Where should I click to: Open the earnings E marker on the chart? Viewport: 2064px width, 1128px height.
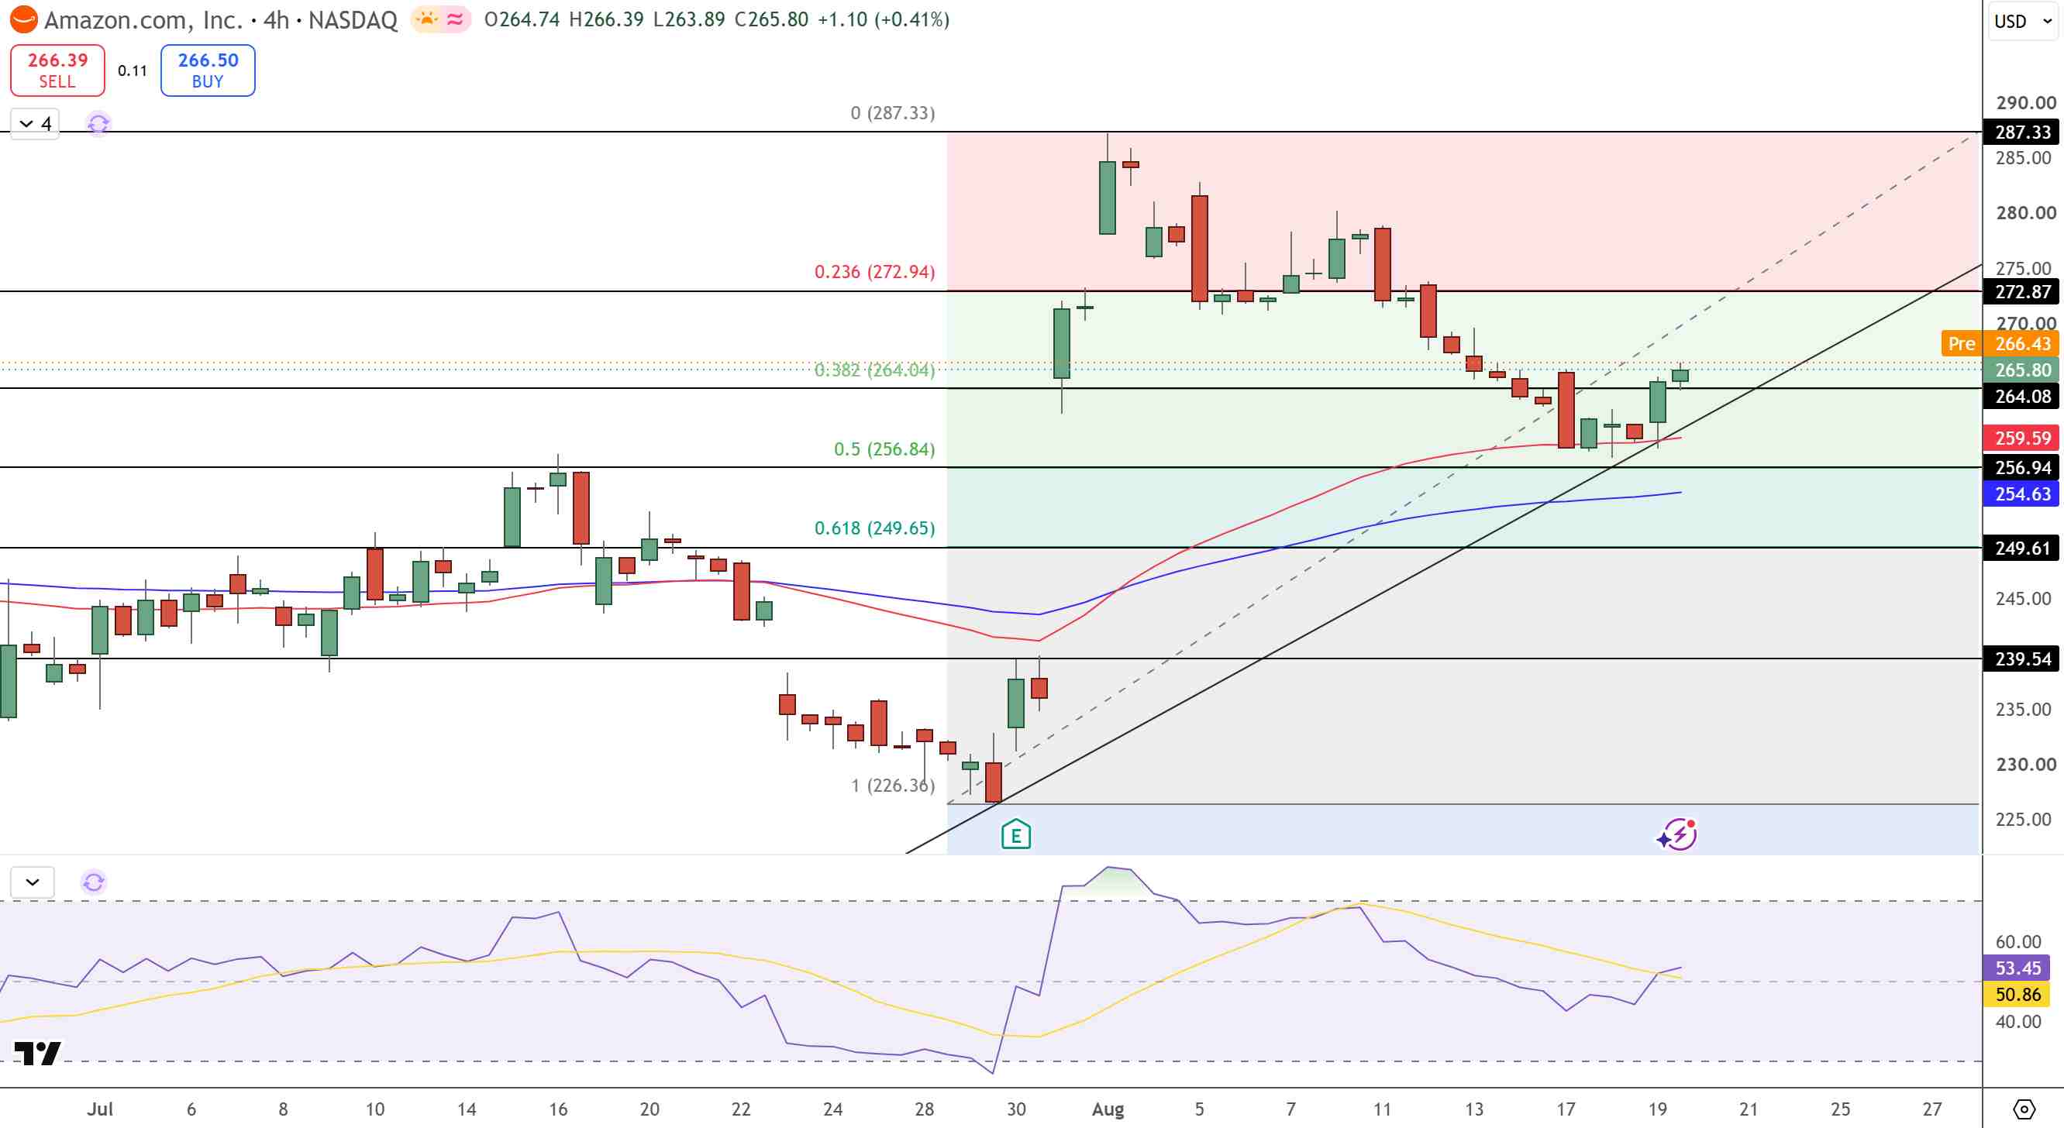click(1016, 834)
